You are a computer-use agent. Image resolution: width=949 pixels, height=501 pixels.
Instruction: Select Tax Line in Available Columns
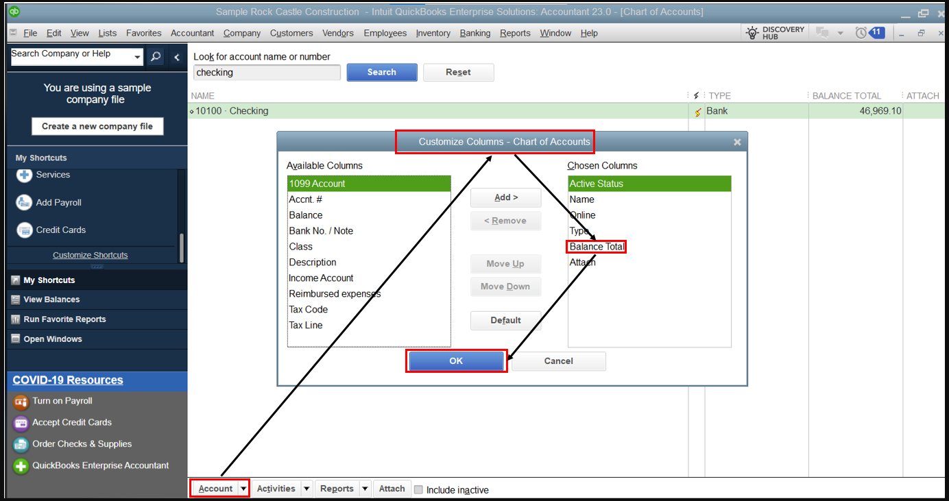click(x=369, y=326)
